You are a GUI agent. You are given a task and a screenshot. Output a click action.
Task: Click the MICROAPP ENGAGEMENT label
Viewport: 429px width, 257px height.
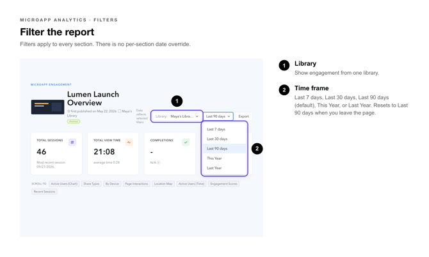51,84
